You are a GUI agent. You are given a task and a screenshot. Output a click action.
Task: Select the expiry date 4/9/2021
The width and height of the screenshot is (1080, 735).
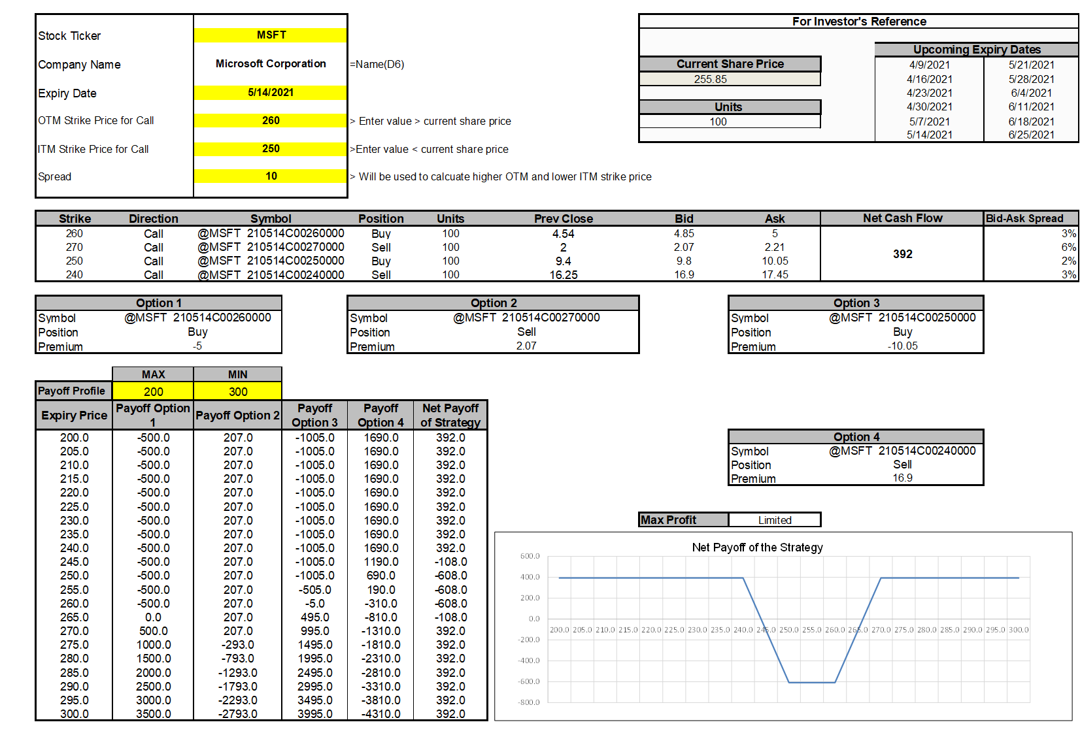point(929,65)
